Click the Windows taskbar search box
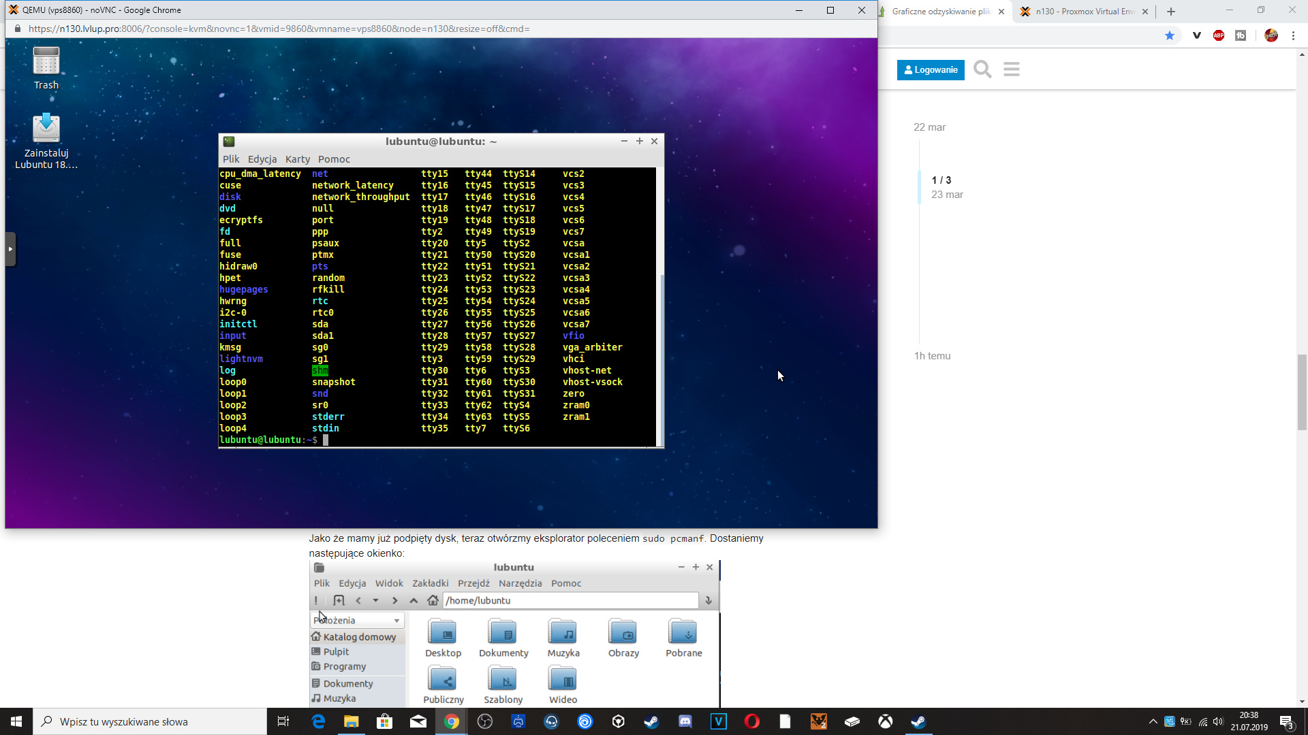 [150, 721]
